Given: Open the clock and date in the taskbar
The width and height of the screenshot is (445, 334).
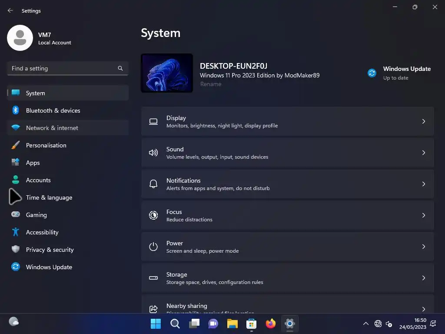Looking at the screenshot, I should point(413,324).
